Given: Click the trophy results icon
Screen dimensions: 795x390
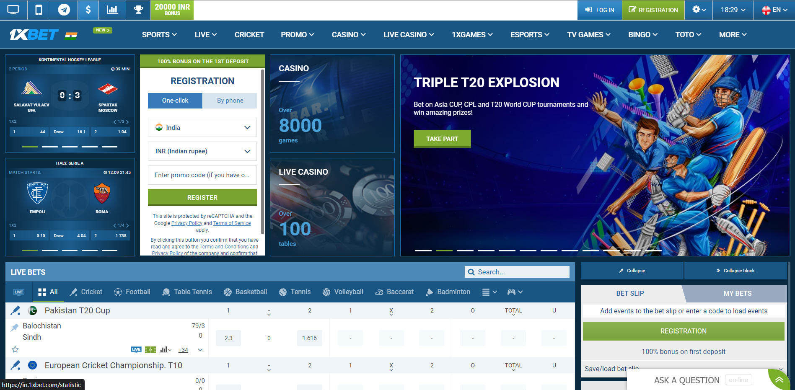Looking at the screenshot, I should coord(138,10).
